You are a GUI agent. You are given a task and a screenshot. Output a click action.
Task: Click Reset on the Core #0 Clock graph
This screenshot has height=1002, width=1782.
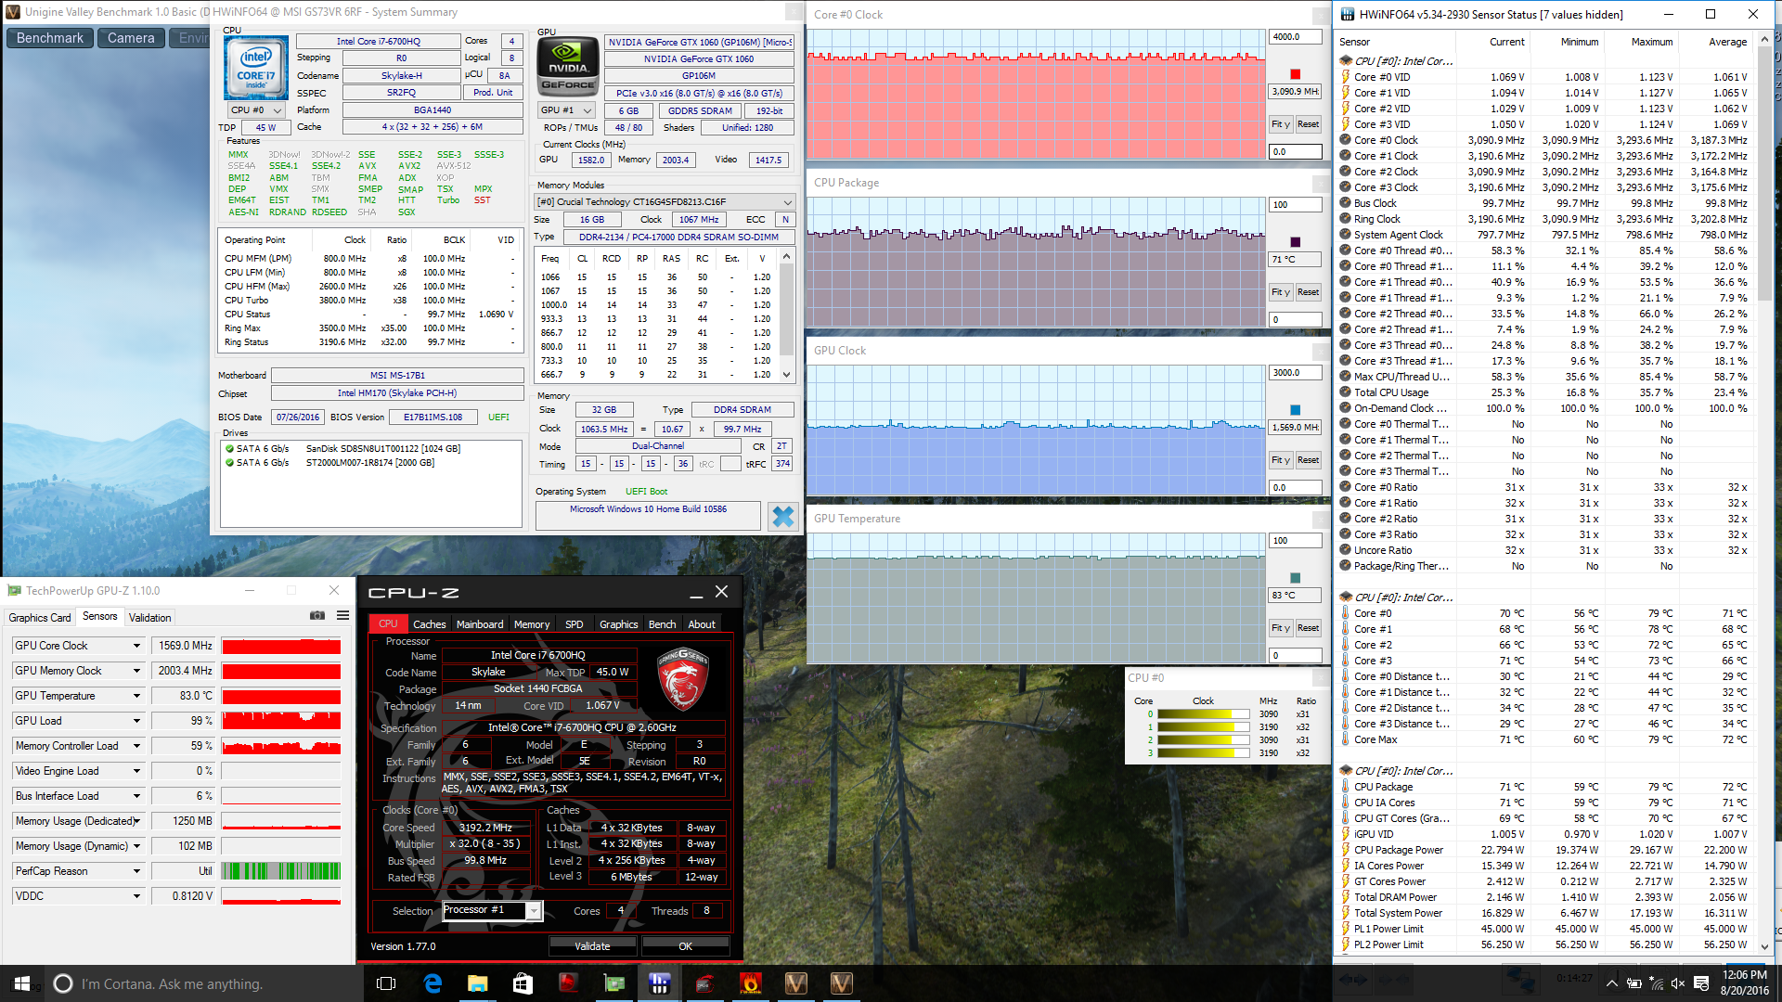(1308, 124)
